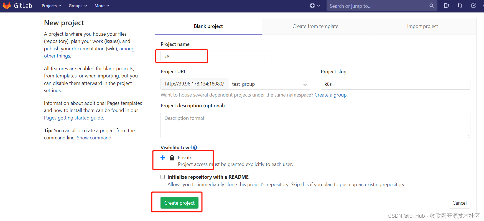Image resolution: width=484 pixels, height=221 pixels.
Task: Focus the Project slug input field
Action: [x=396, y=84]
